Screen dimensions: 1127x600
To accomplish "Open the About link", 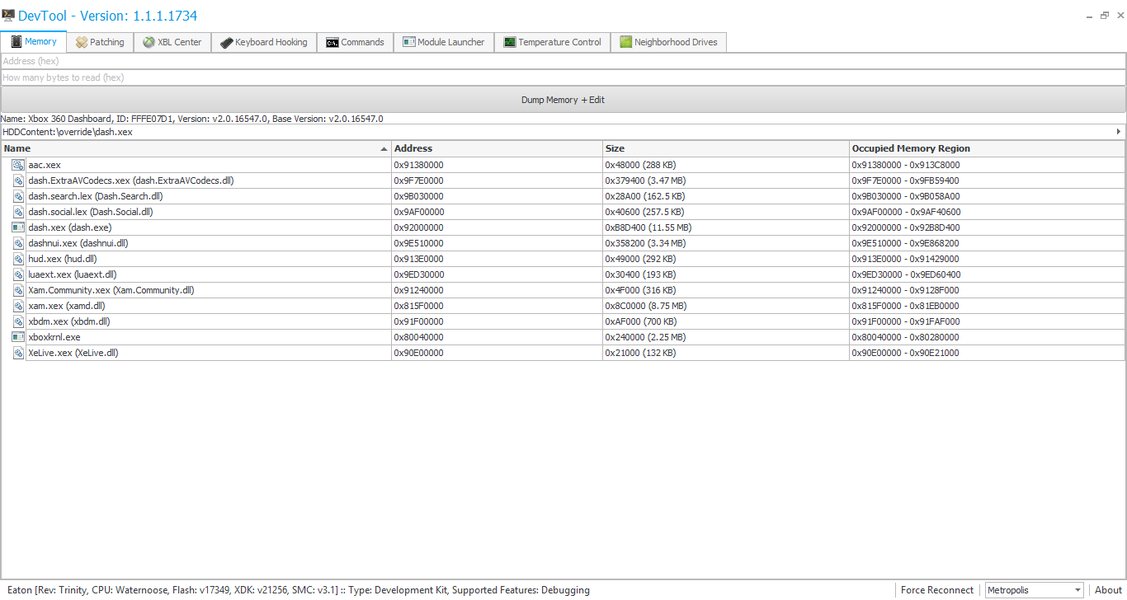I will click(1108, 590).
